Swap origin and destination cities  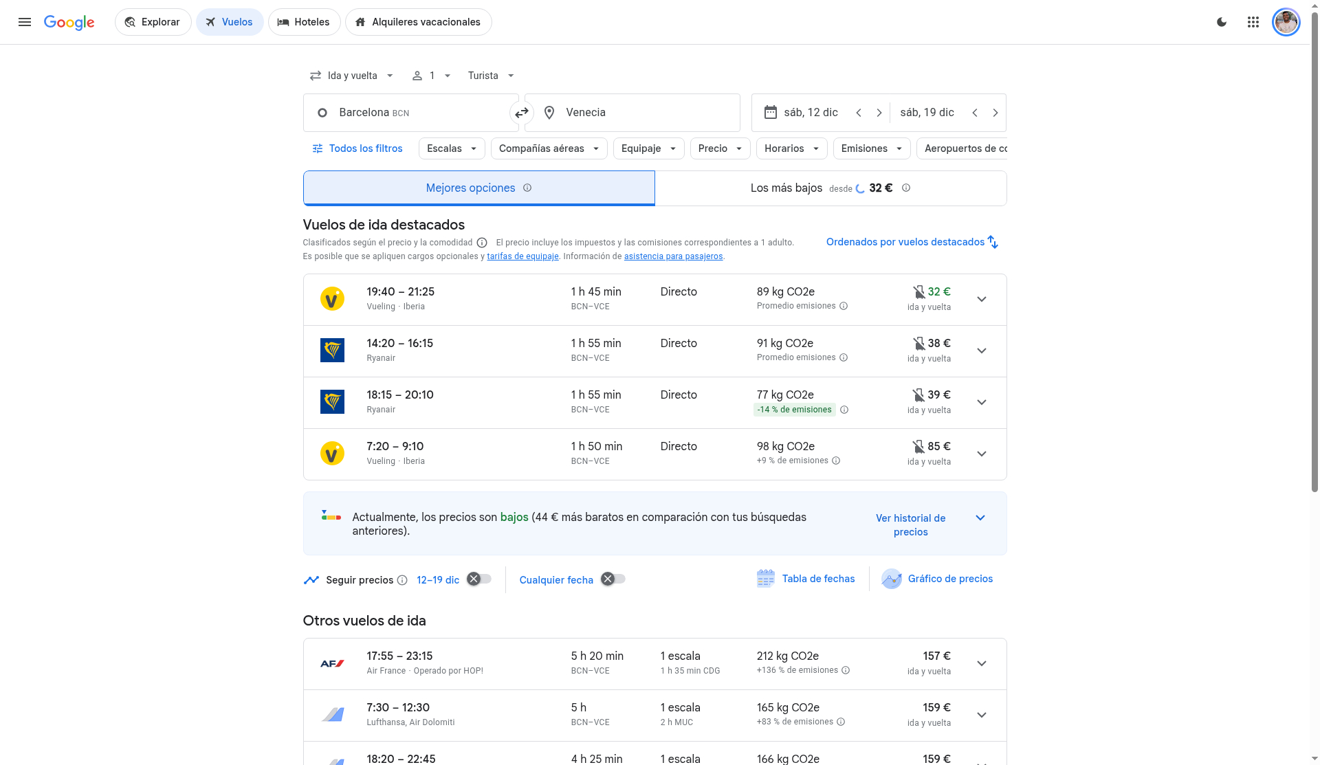[522, 113]
